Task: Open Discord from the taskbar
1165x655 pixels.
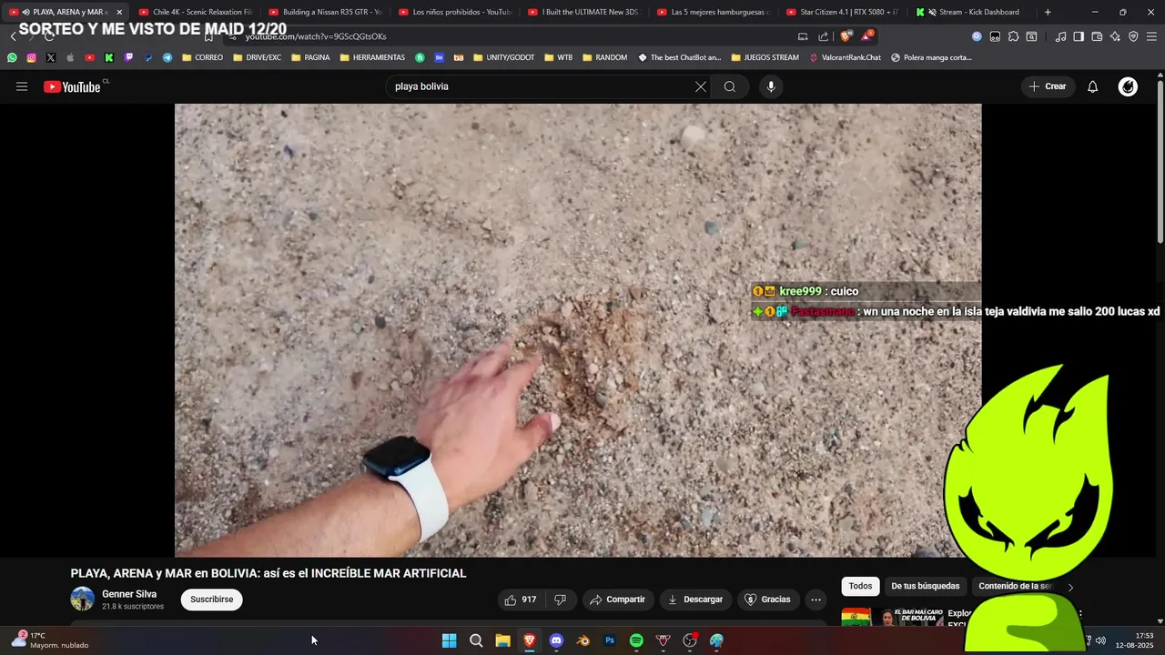Action: tap(556, 640)
